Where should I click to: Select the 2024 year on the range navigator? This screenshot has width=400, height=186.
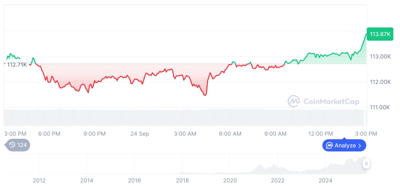325,180
